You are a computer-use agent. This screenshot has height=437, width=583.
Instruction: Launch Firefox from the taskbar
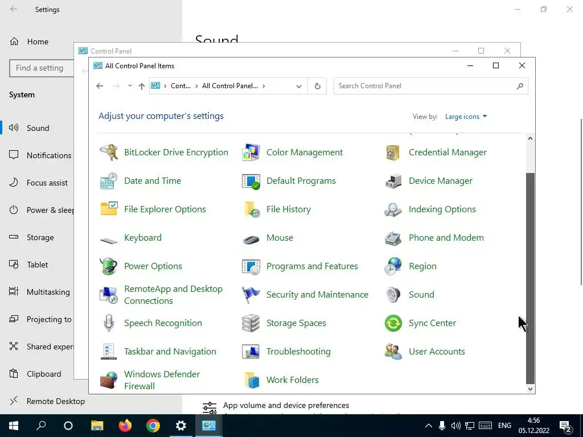click(x=125, y=426)
